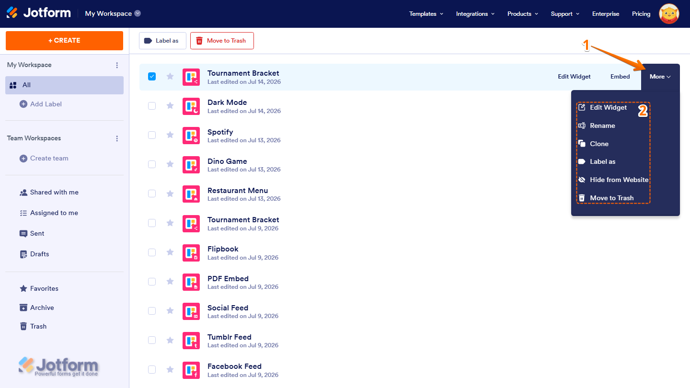Open the user avatar profile menu
Image resolution: width=690 pixels, height=388 pixels.
click(x=669, y=14)
